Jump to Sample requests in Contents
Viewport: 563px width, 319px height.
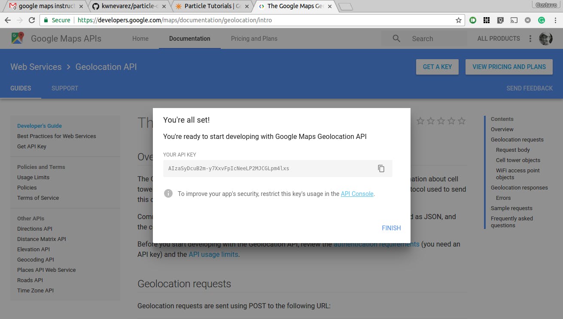511,208
